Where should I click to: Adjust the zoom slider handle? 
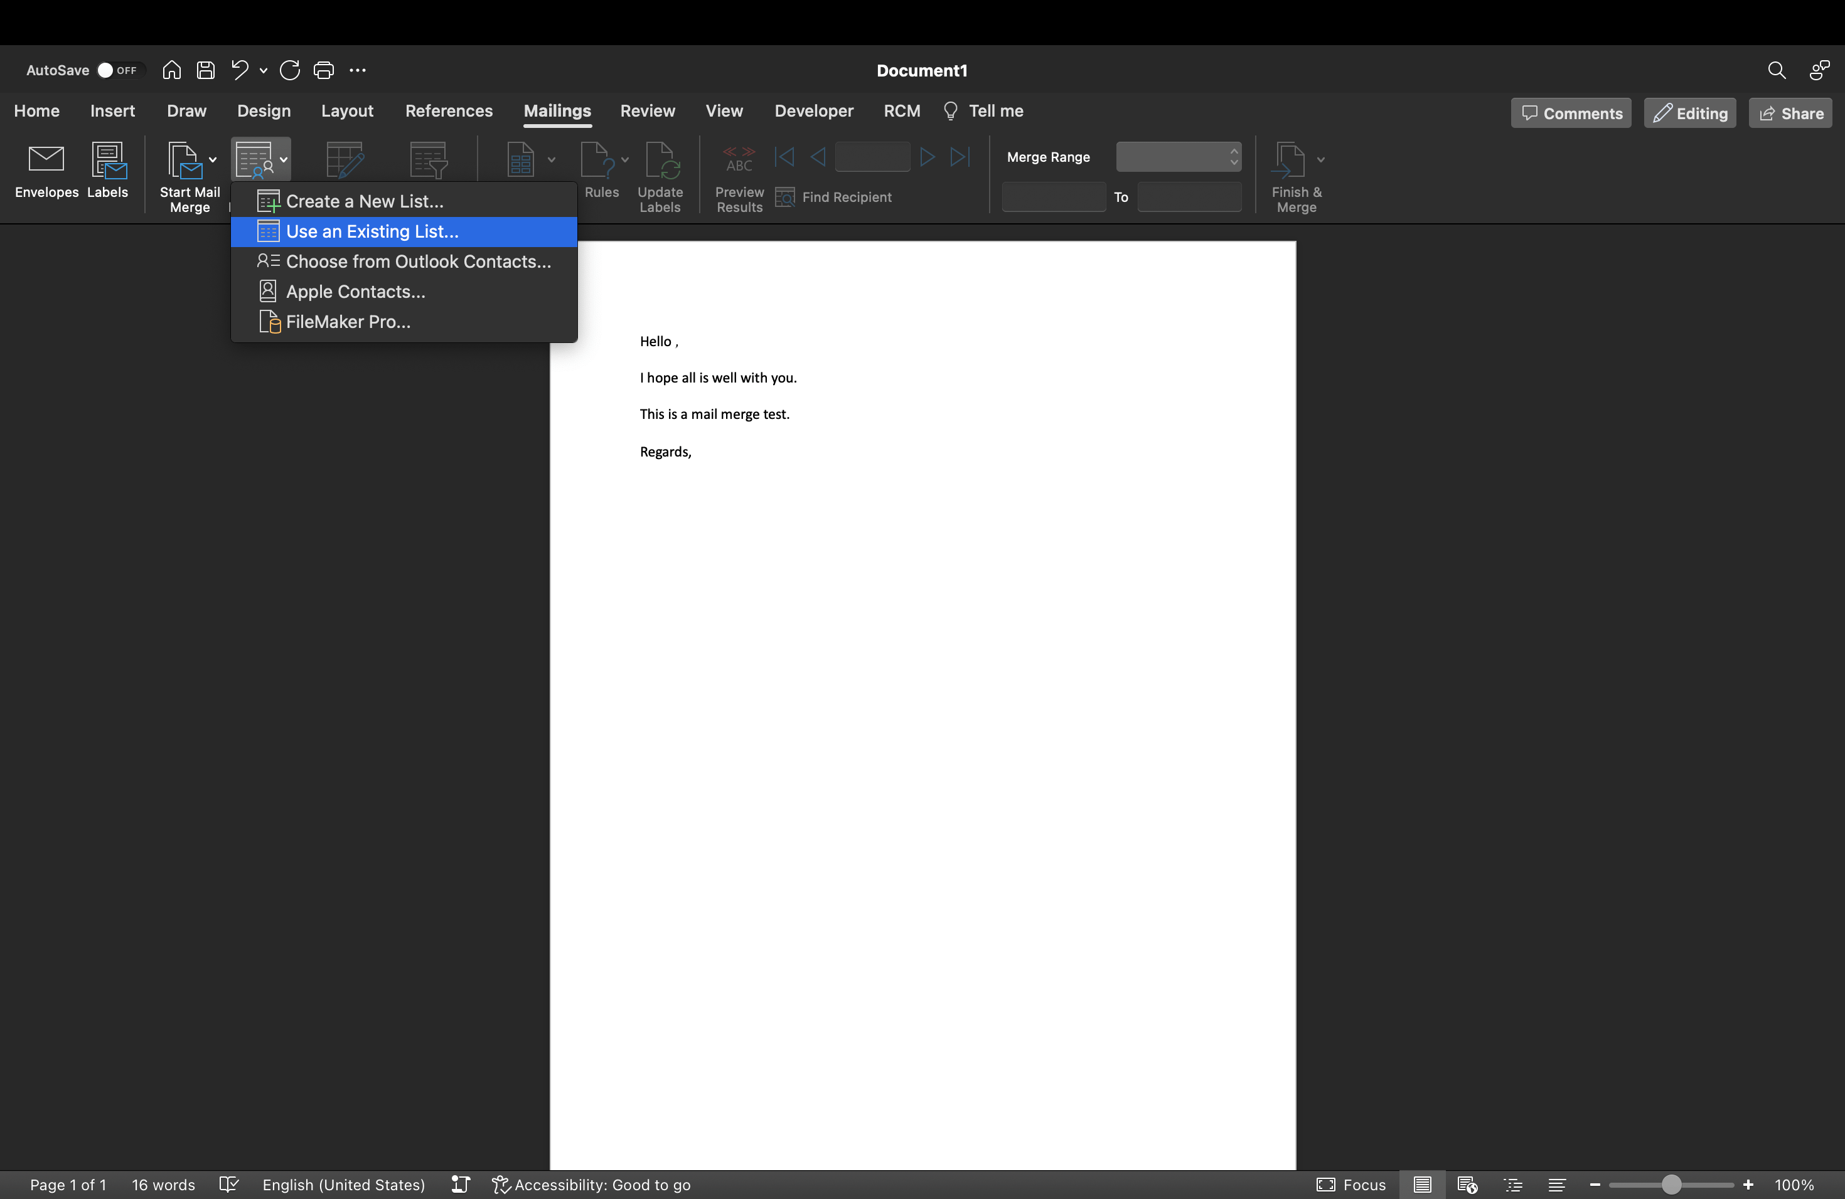click(x=1671, y=1185)
